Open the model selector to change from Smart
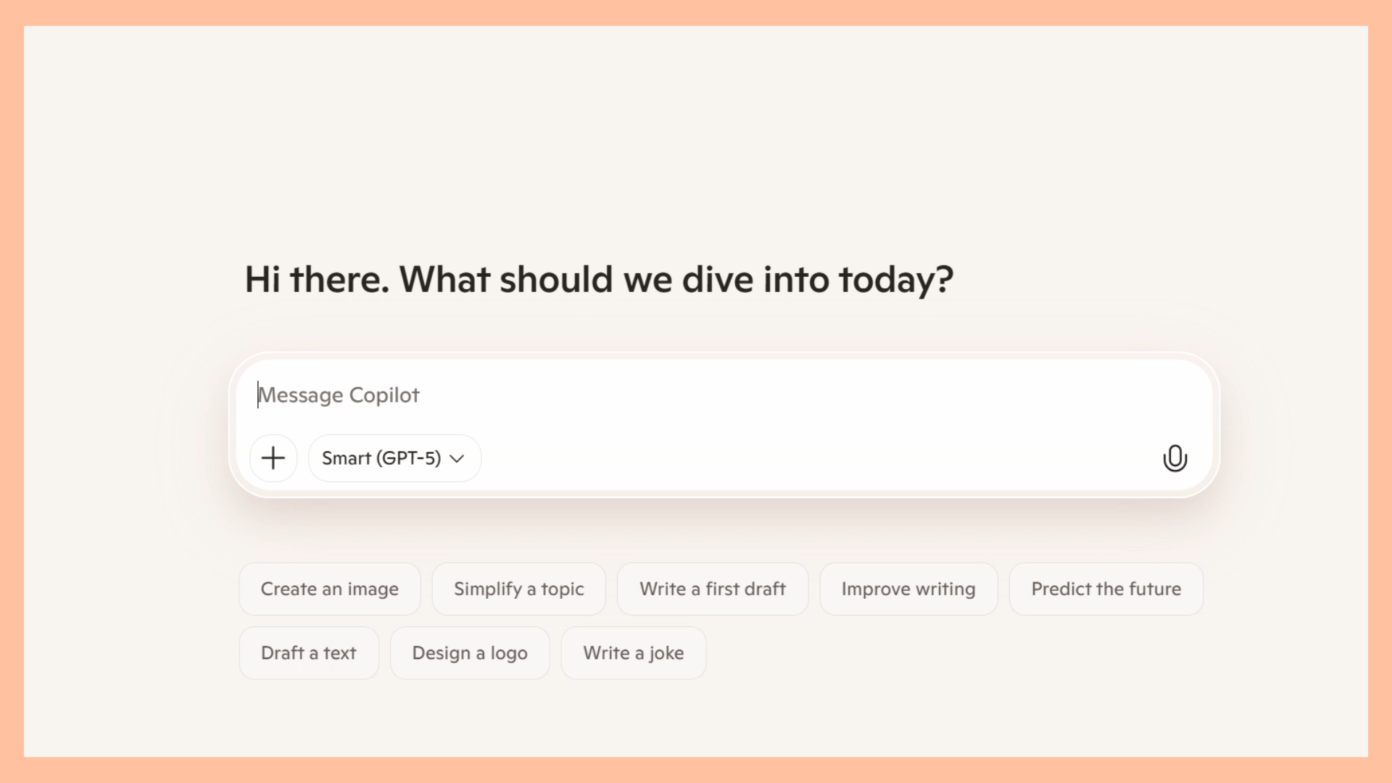 (x=394, y=457)
